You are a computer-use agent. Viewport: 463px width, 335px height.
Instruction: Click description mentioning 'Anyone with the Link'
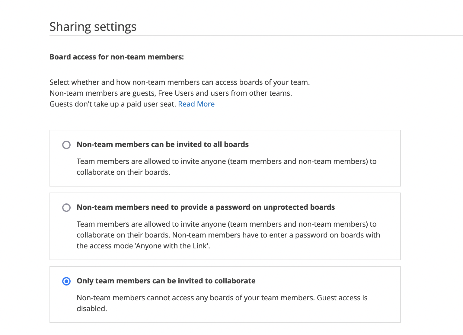pyautogui.click(x=228, y=235)
